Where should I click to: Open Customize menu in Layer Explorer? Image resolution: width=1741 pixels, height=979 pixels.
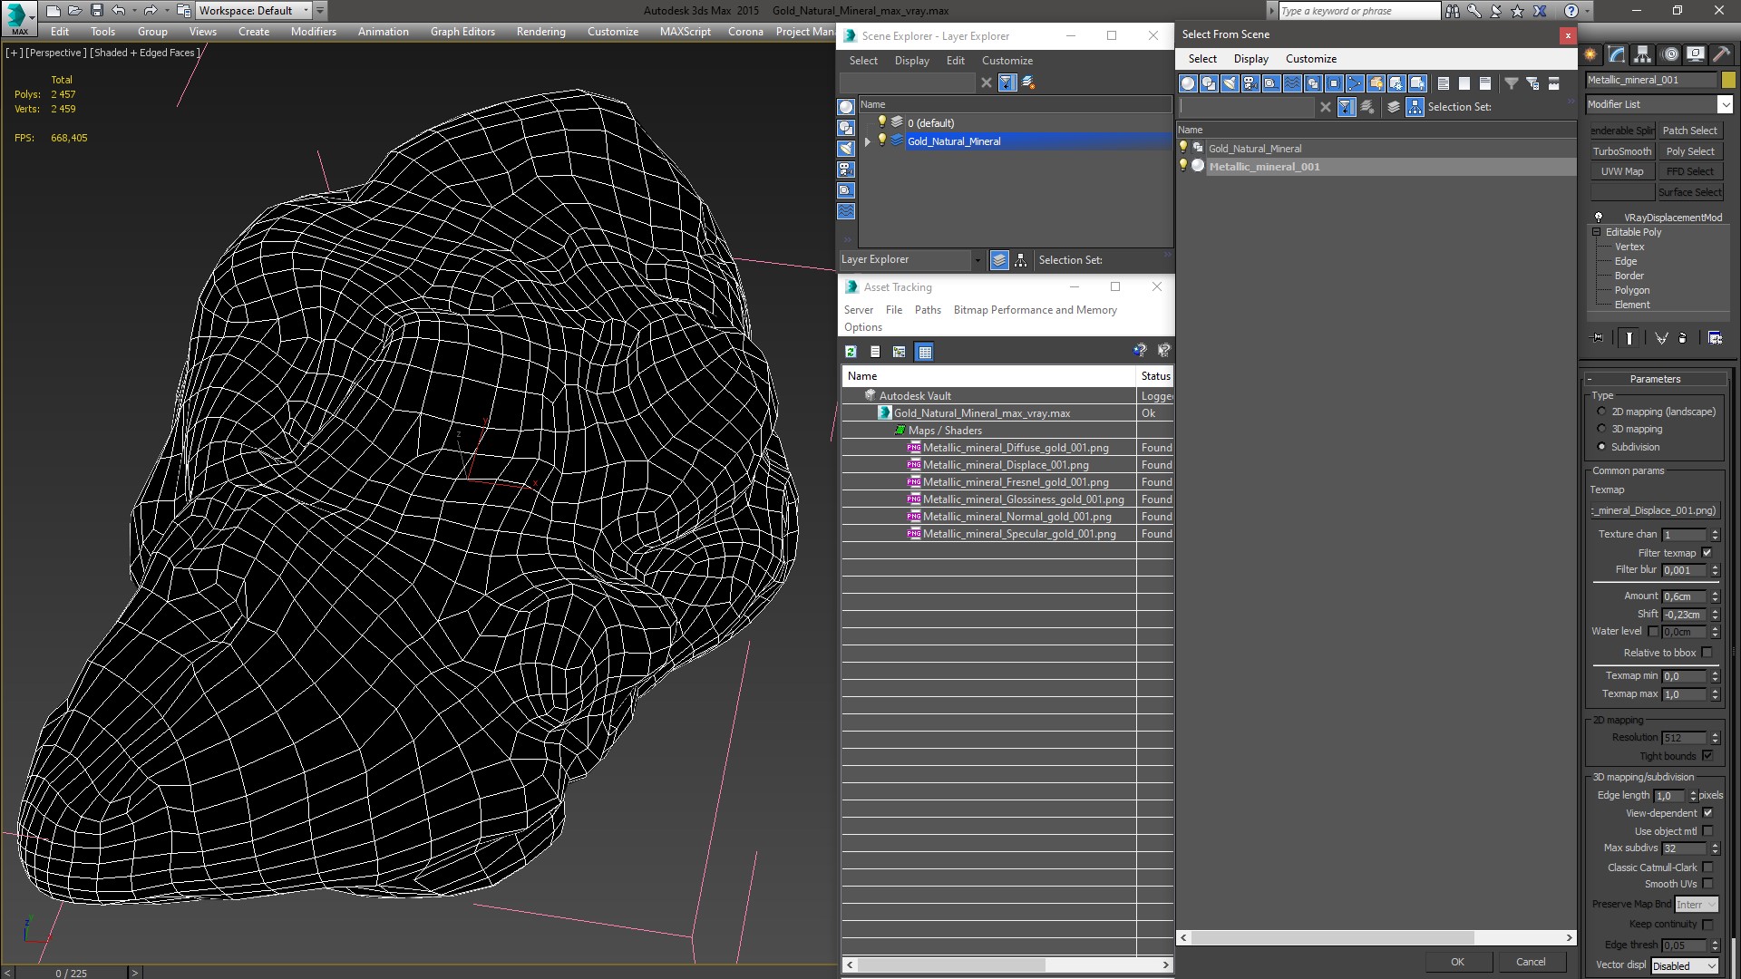[x=1007, y=61]
